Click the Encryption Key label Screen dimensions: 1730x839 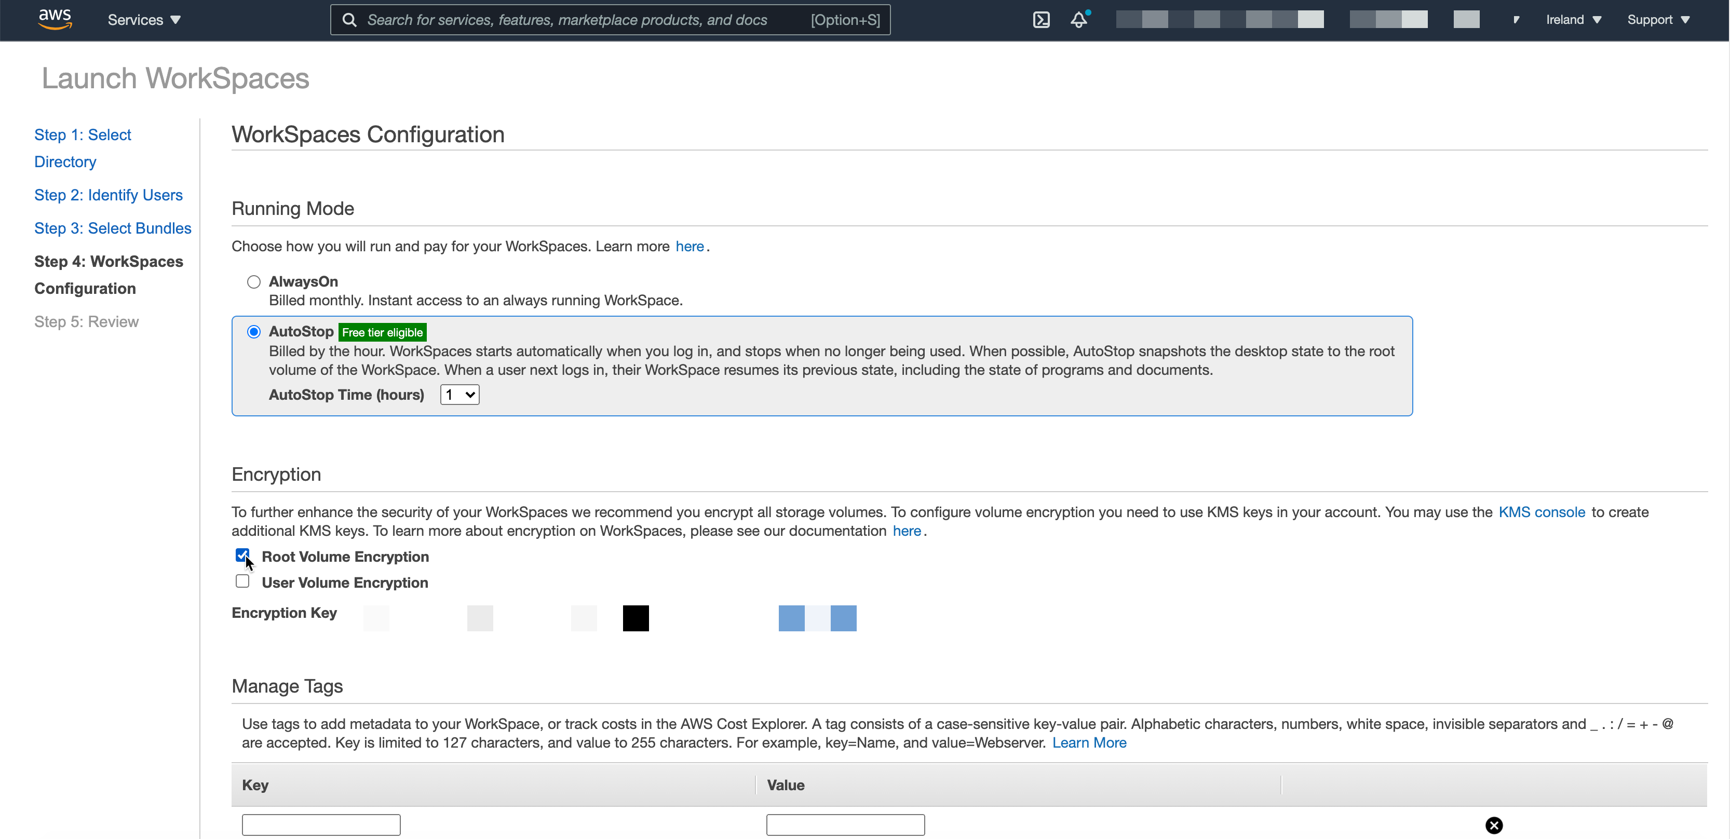click(x=284, y=612)
